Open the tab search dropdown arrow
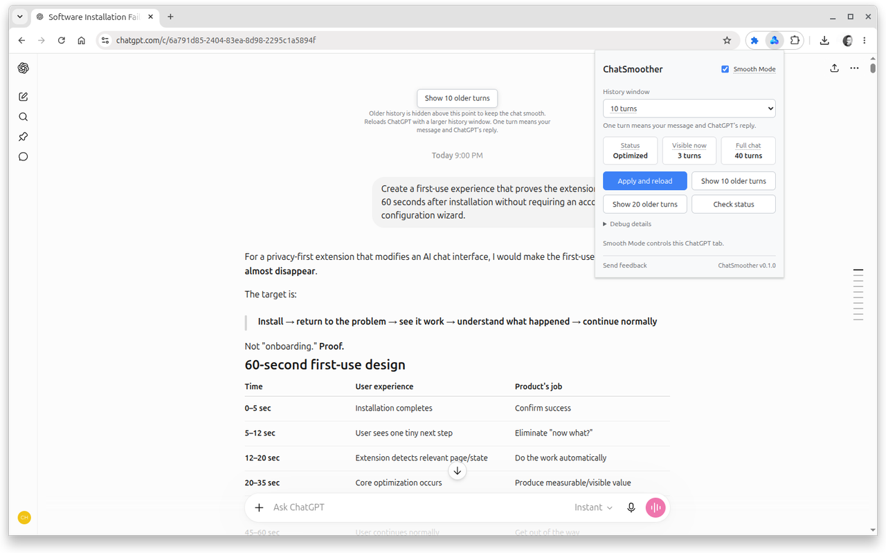 (20, 17)
